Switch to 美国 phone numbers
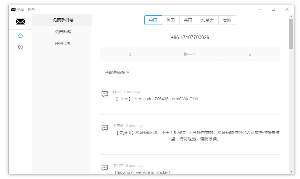 (171, 20)
